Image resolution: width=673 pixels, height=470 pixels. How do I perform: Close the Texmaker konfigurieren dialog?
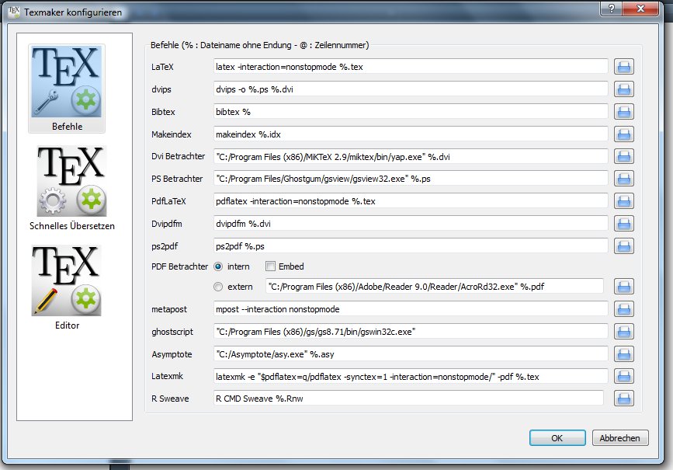click(640, 9)
